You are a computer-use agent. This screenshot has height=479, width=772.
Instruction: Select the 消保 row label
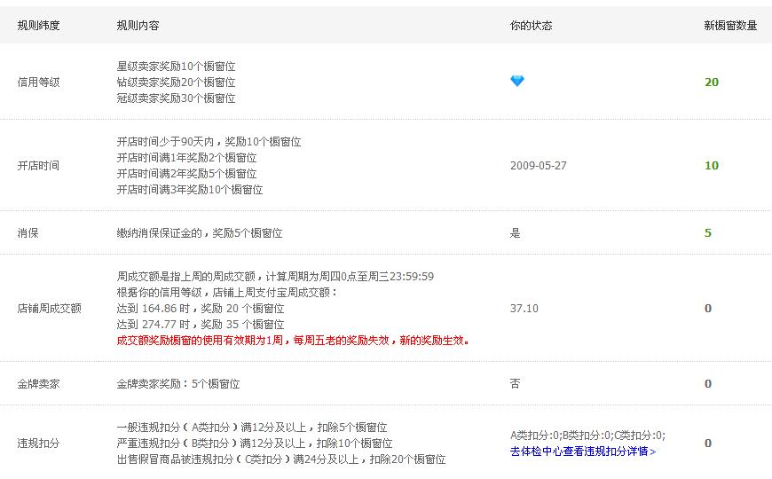click(28, 233)
